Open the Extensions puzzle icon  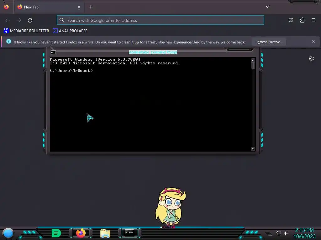(x=302, y=20)
